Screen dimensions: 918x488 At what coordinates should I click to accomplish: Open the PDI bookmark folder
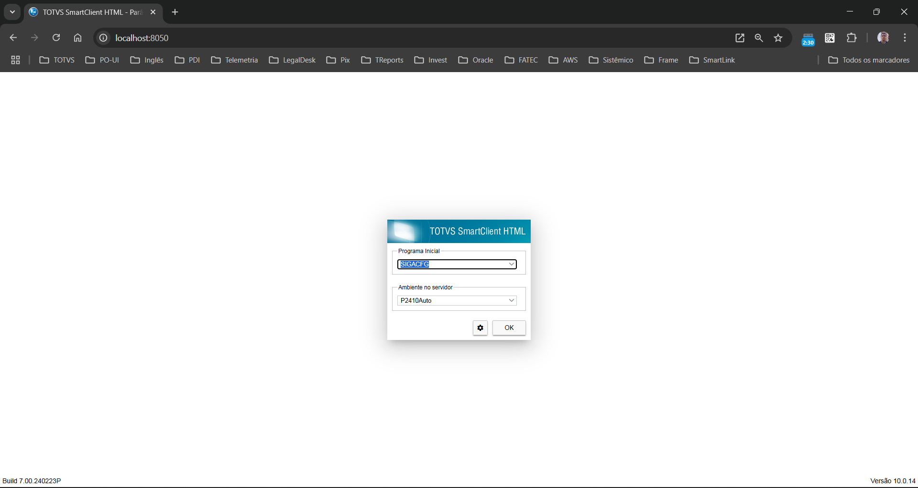[187, 60]
